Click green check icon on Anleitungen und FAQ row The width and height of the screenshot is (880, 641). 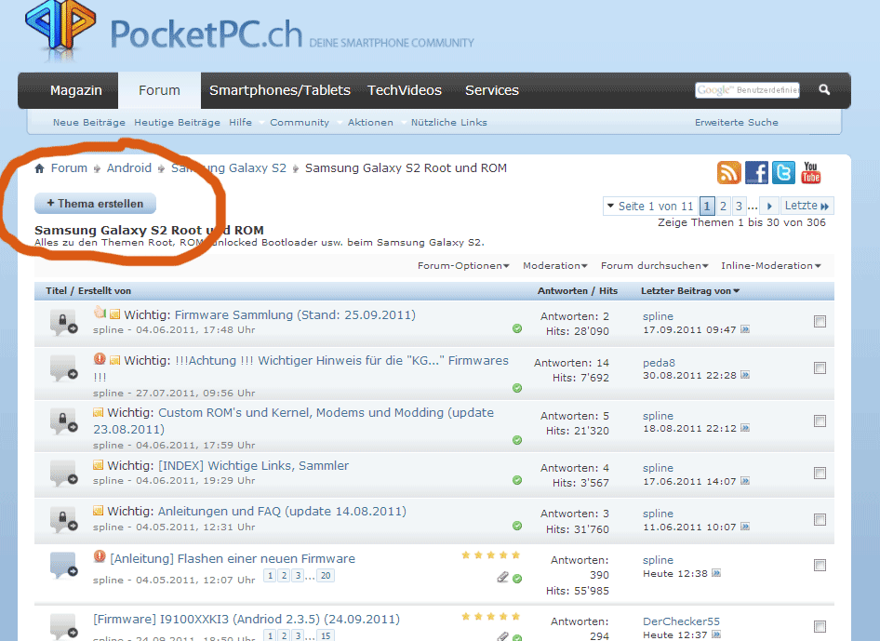[x=517, y=526]
